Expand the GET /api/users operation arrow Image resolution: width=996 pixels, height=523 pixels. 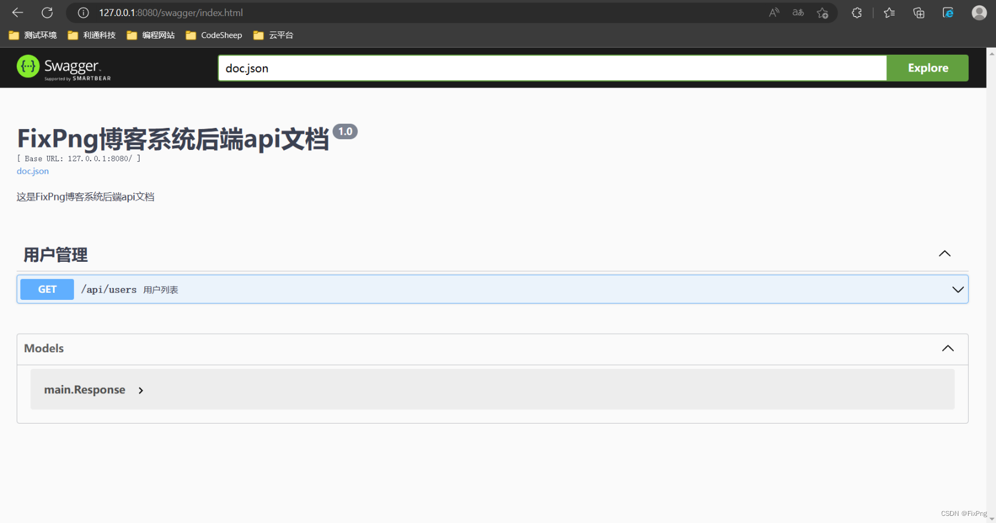point(958,290)
